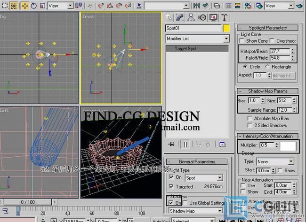Open the Schematic View icon
The width and height of the screenshot is (306, 222).
click(237, 6)
